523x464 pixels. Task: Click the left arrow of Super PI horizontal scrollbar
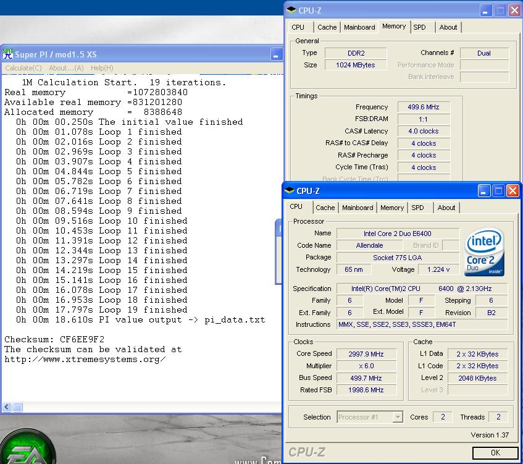point(7,407)
